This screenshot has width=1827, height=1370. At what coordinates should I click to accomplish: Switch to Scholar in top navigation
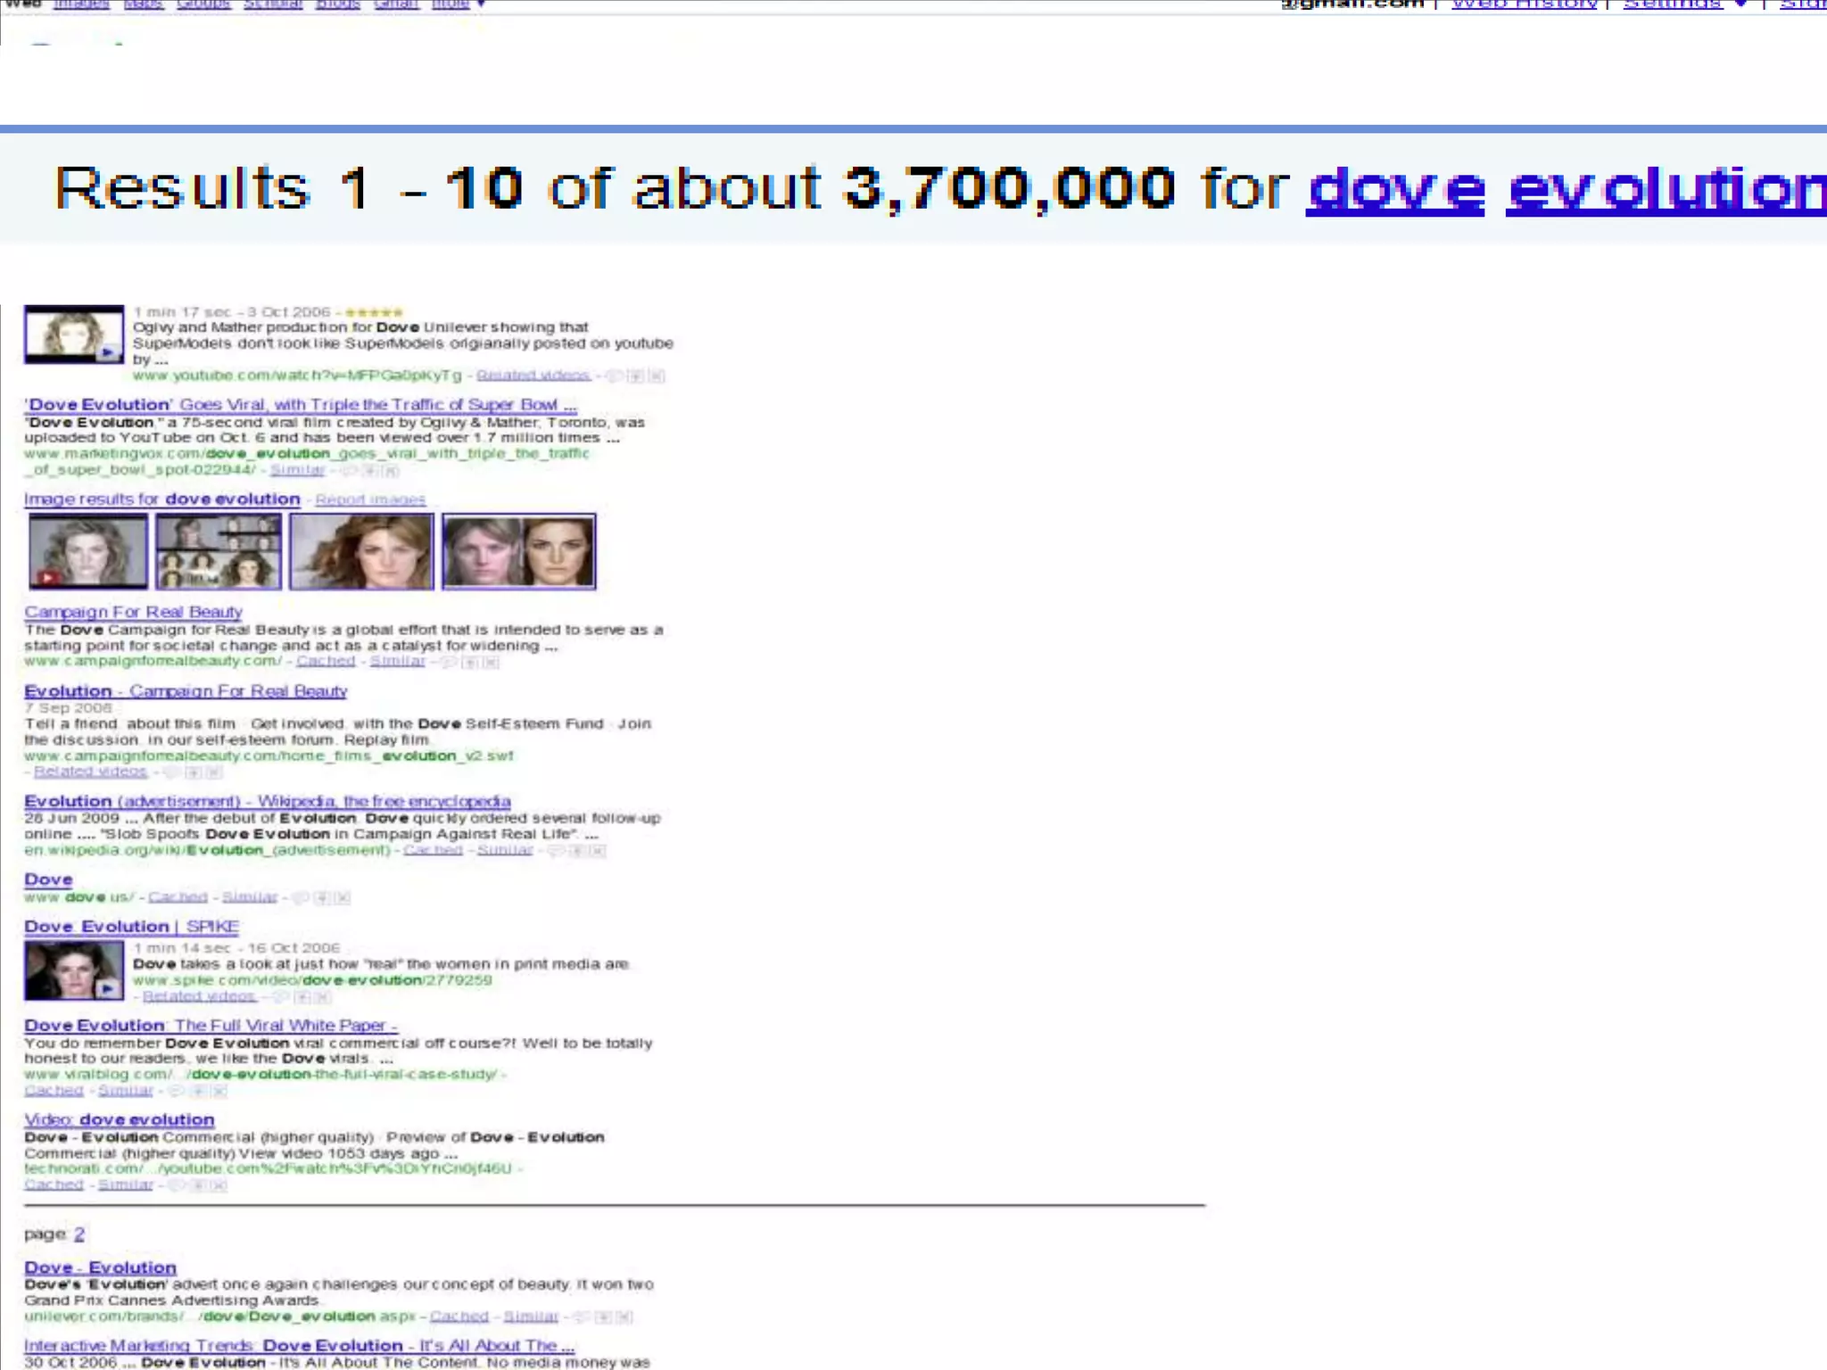[273, 4]
